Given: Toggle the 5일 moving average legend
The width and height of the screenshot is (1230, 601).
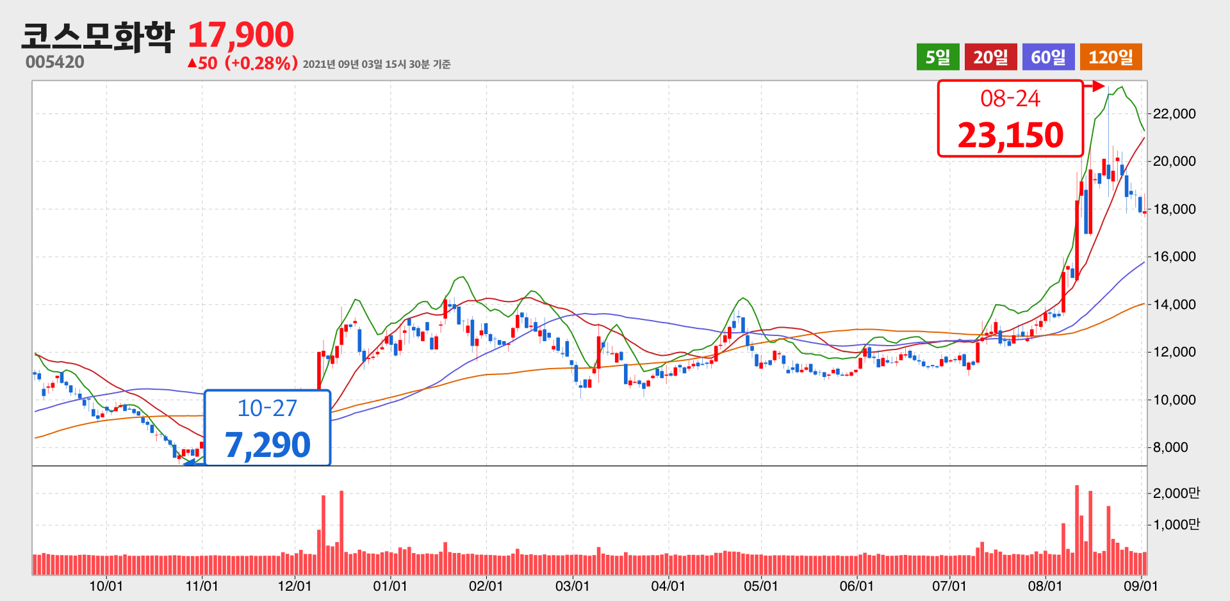Looking at the screenshot, I should point(938,57).
